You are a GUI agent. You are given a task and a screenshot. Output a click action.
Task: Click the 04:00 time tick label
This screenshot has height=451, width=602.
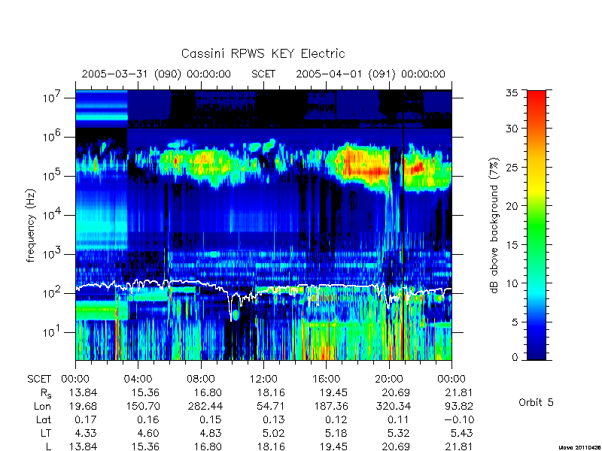click(x=138, y=379)
